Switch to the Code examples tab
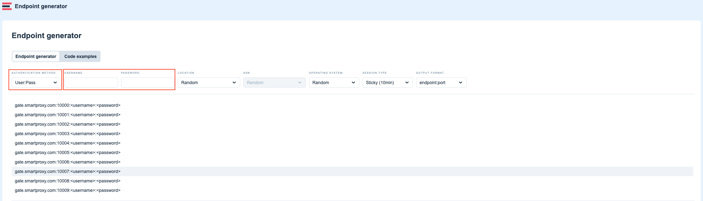Screen dimensions: 703x201 pyautogui.click(x=80, y=56)
